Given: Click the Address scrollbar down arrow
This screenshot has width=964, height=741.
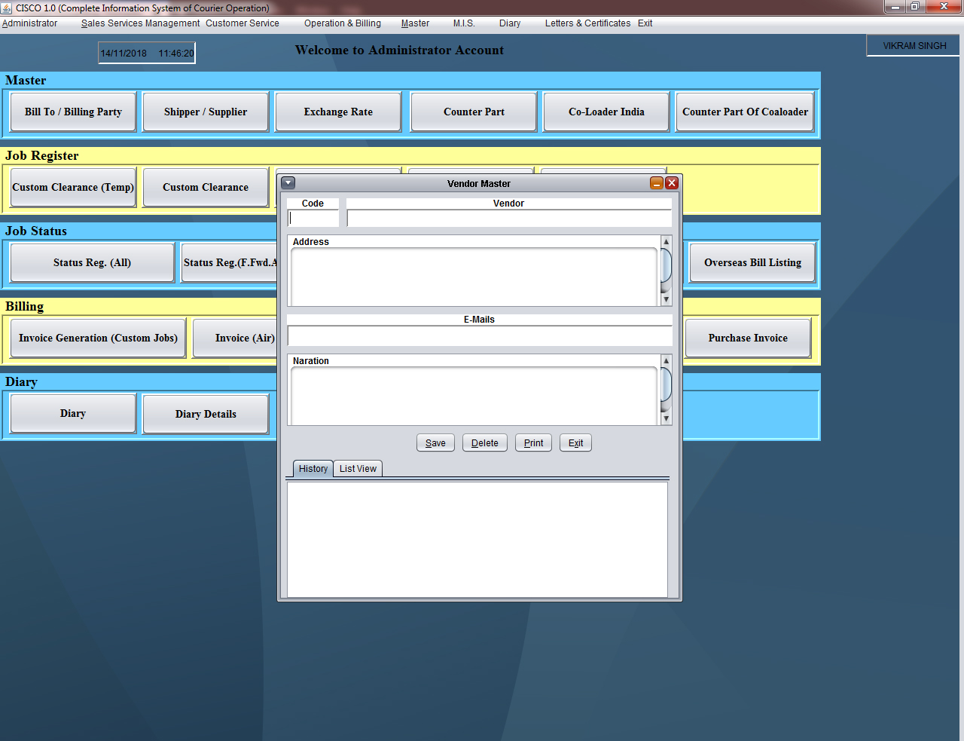Looking at the screenshot, I should pyautogui.click(x=666, y=299).
